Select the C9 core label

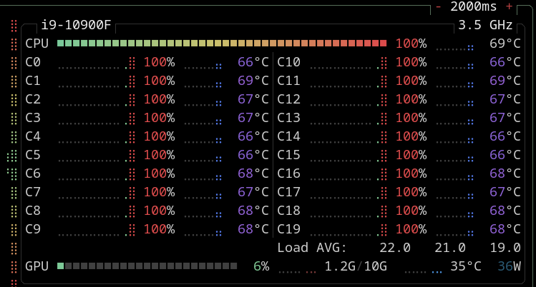tap(33, 229)
